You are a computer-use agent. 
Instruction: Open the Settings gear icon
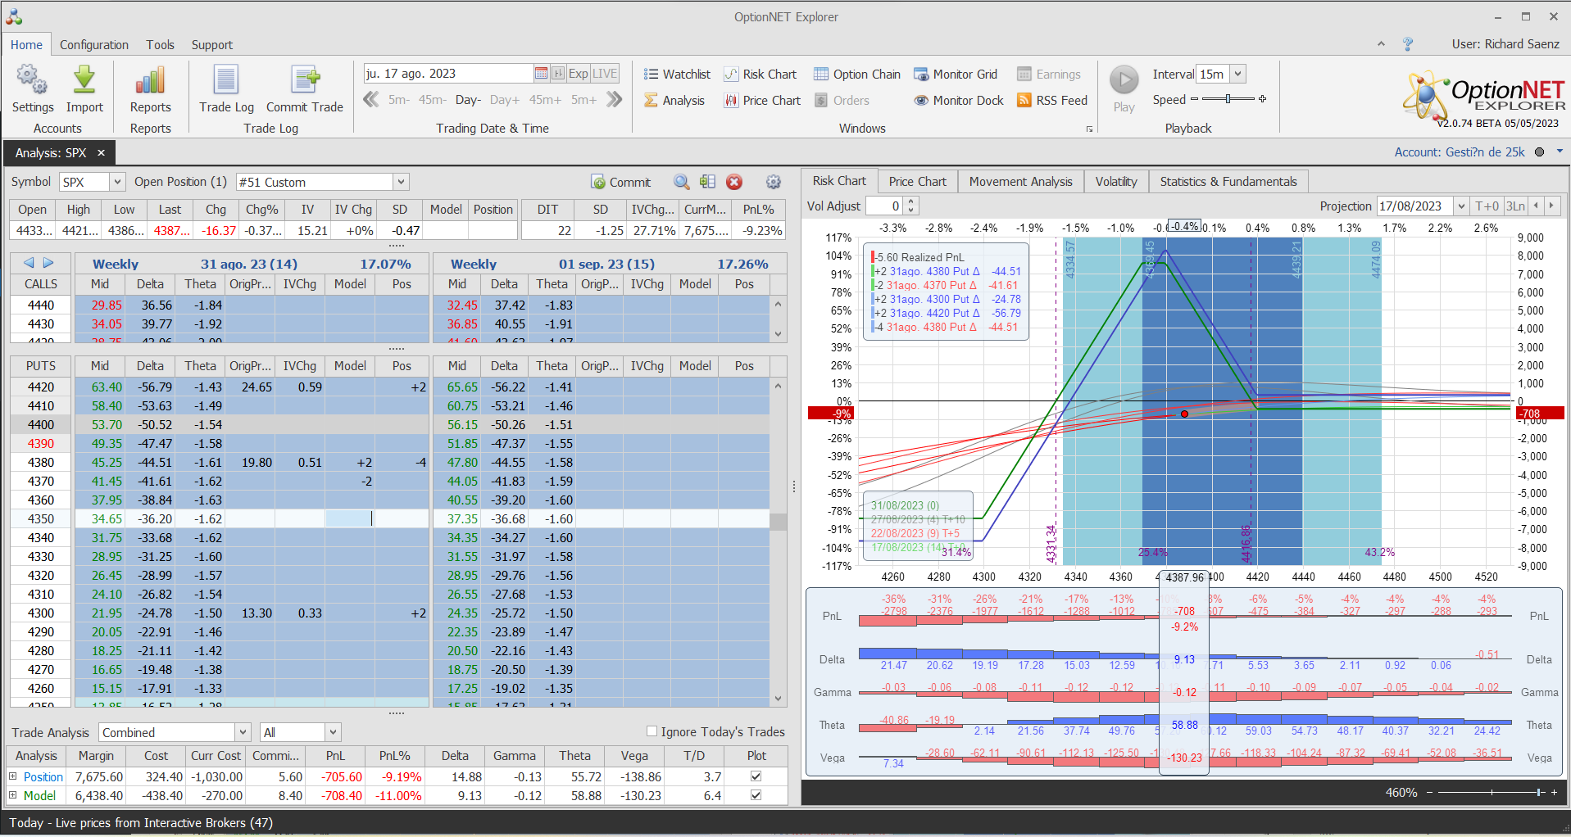coord(32,82)
